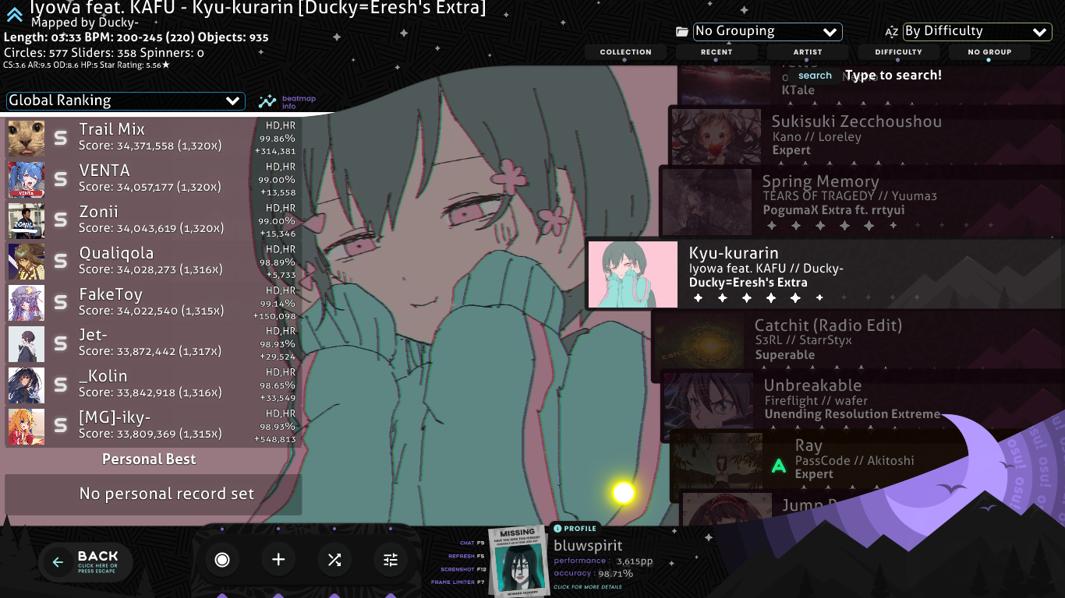Open bluwspirit's MISSING poster avatar
The width and height of the screenshot is (1065, 598).
(x=518, y=561)
